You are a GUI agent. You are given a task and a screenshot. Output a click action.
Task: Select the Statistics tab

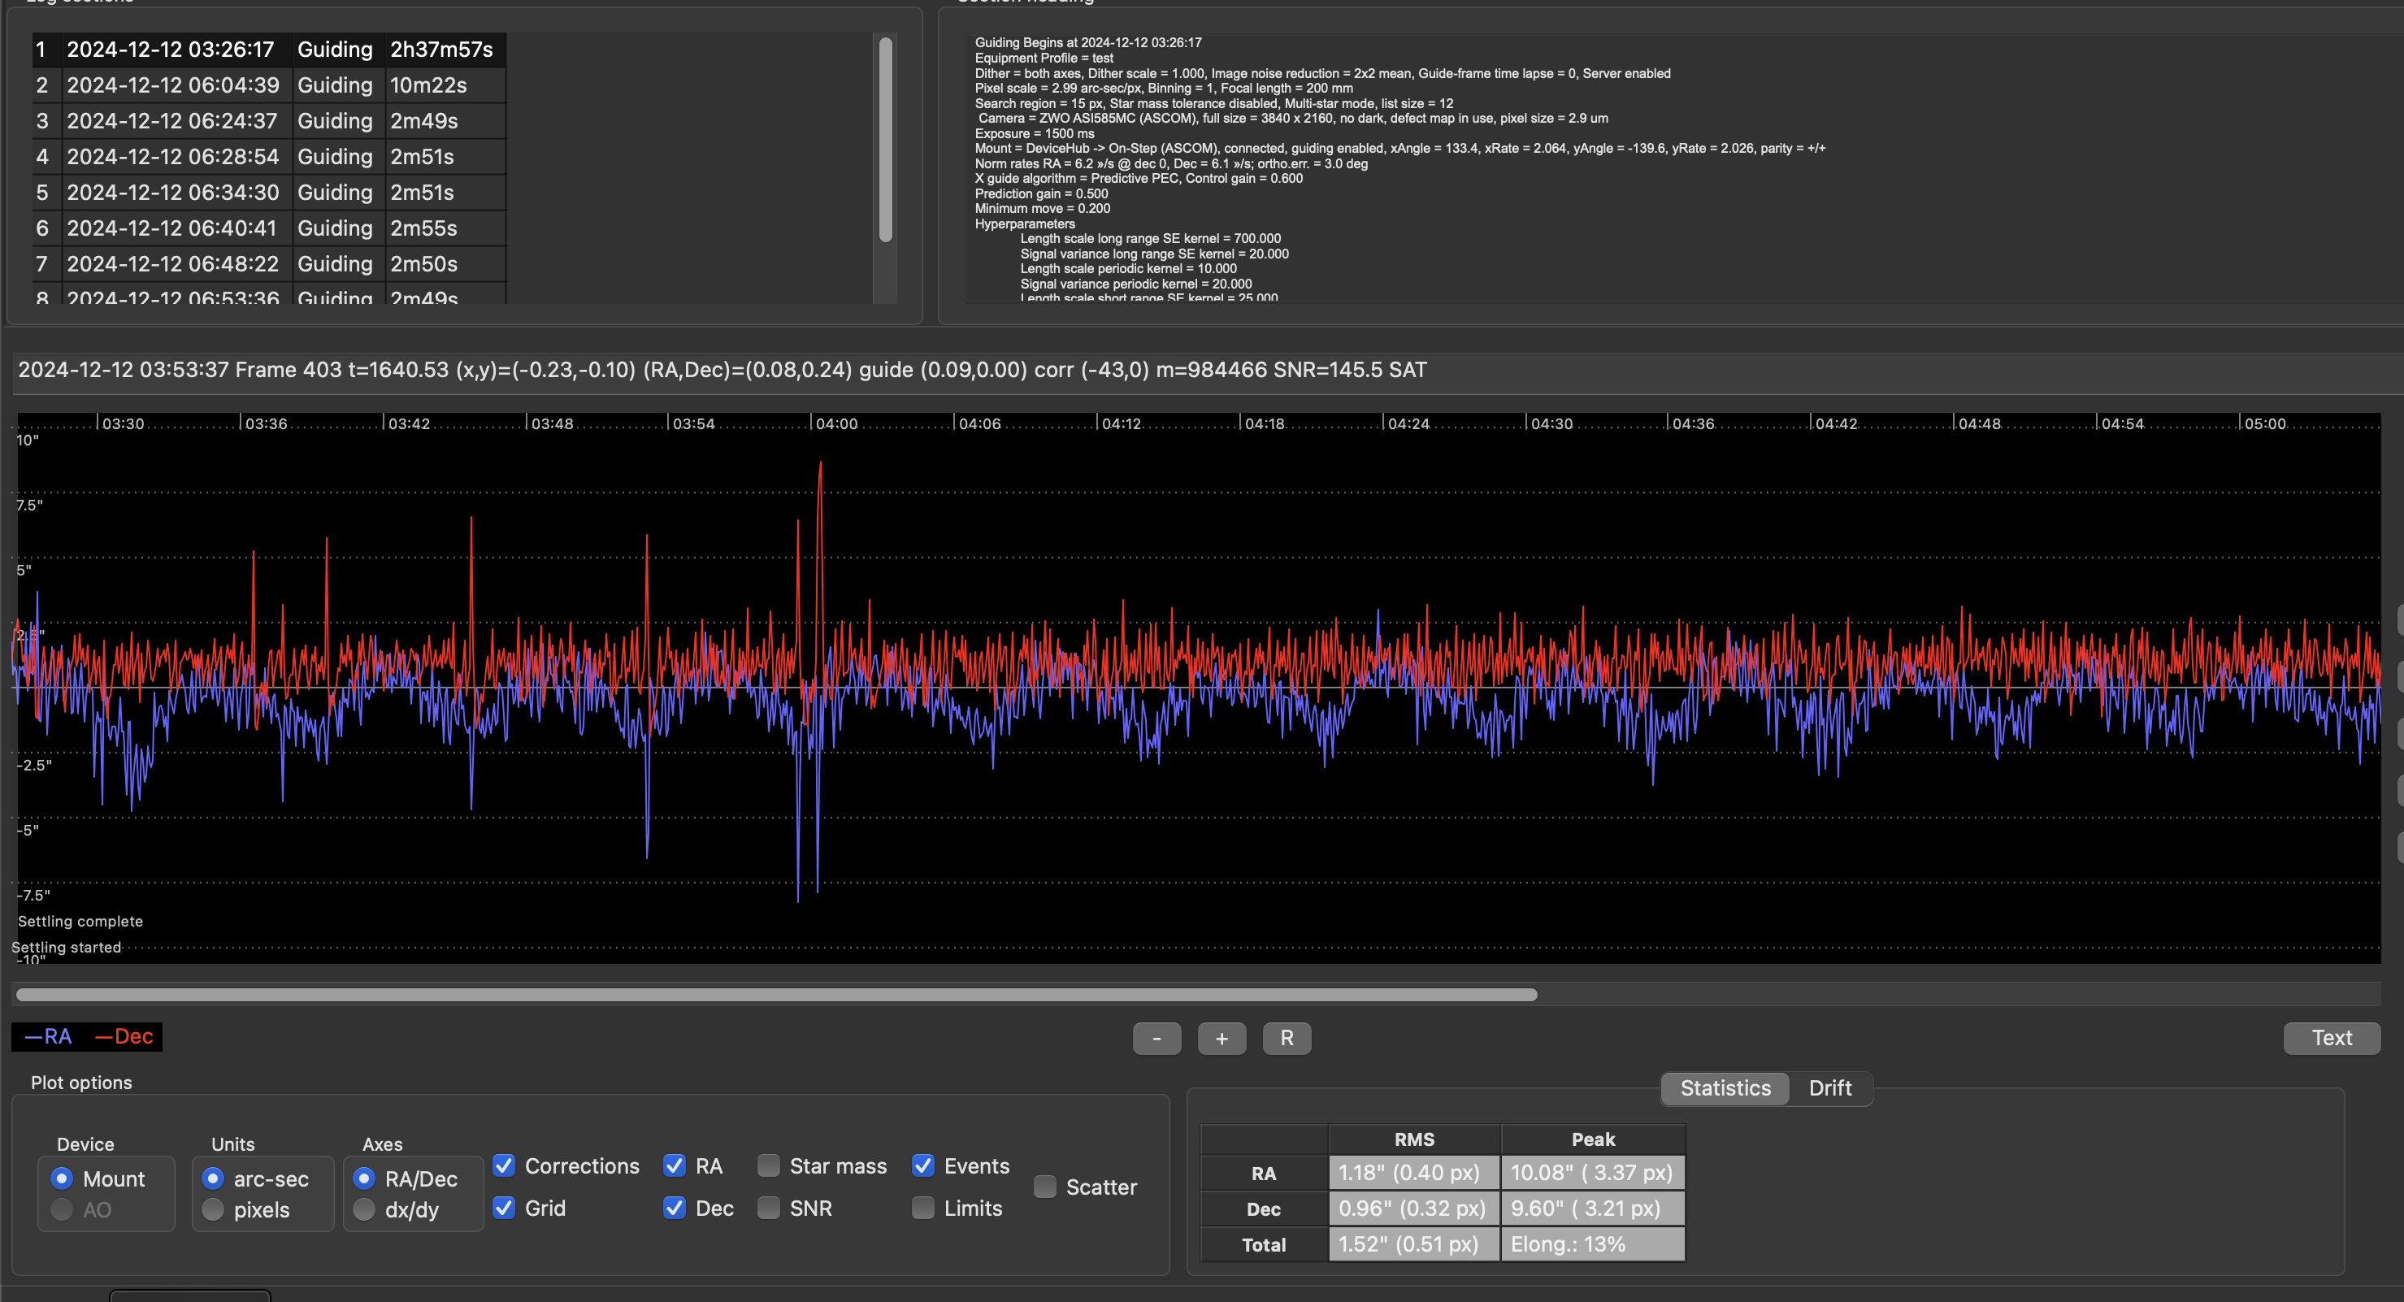click(x=1725, y=1088)
